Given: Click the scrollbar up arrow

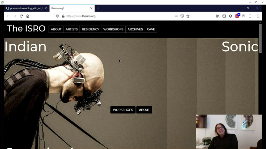Looking at the screenshot, I should (x=260, y=22).
